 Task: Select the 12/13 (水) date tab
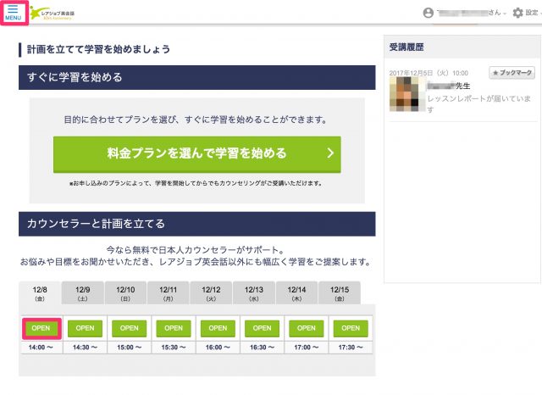pyautogui.click(x=254, y=293)
